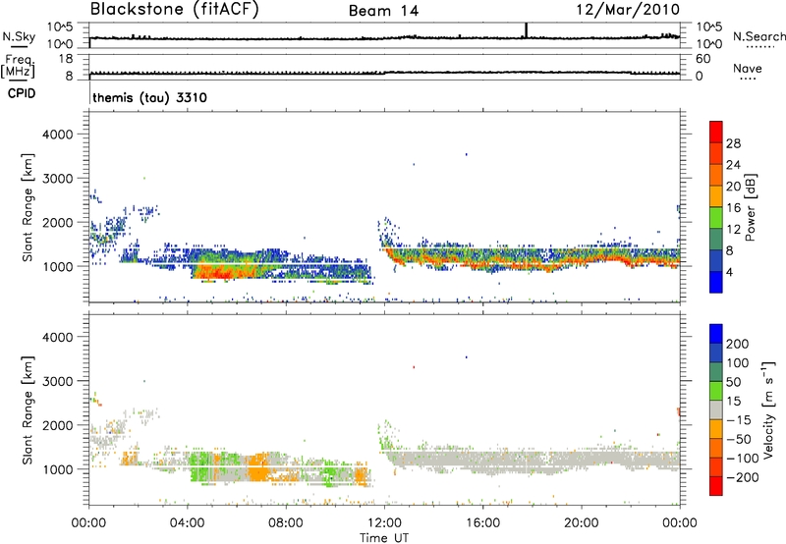
Task: Click the 'Velocity [m s⁻¹]' colorbar label
Action: coord(767,409)
